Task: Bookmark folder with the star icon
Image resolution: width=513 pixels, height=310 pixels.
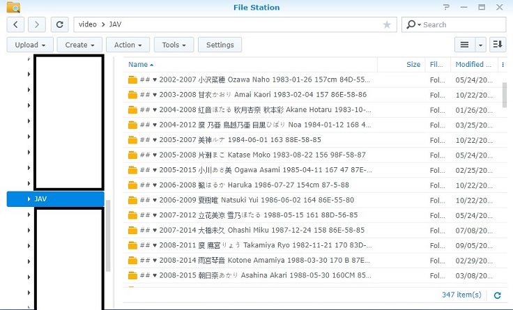Action: coord(387,24)
